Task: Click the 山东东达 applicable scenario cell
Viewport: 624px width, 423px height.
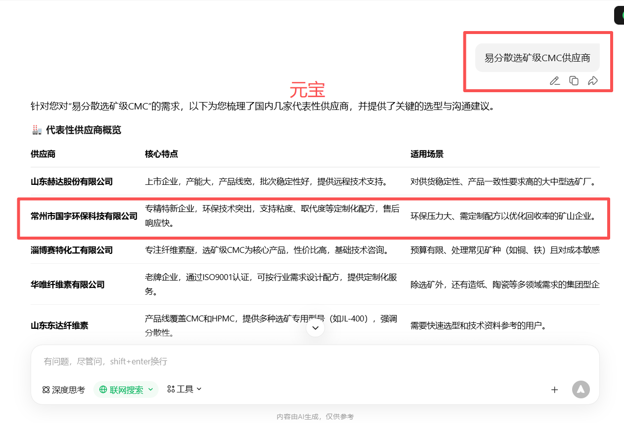Action: tap(478, 325)
